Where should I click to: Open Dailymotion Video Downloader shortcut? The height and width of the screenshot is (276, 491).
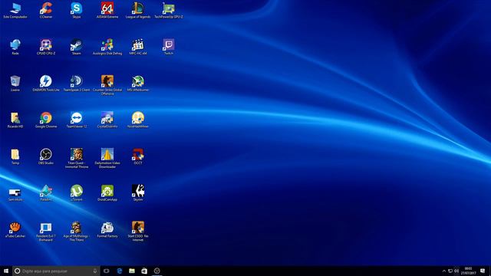coord(107,159)
